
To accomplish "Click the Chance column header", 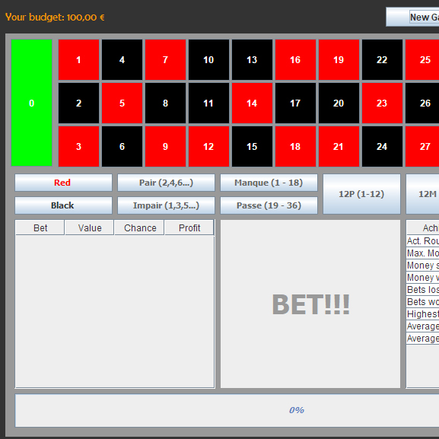I will point(139,227).
